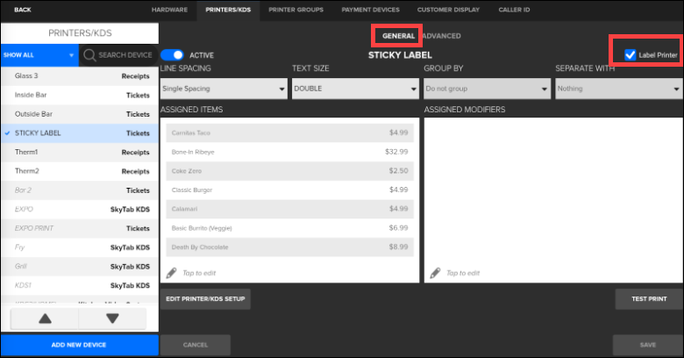The width and height of the screenshot is (684, 358).
Task: Expand the Group By dropdown
Action: coord(487,89)
